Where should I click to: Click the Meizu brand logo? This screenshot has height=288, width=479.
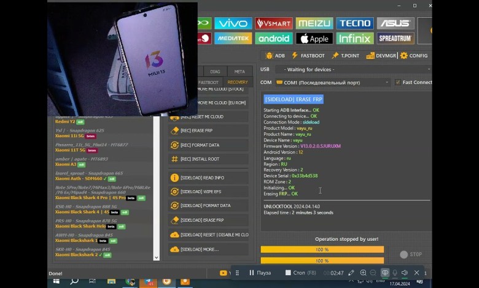click(x=314, y=23)
